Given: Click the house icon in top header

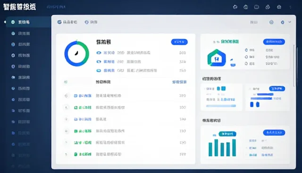Looking at the screenshot, I should pyautogui.click(x=279, y=7).
